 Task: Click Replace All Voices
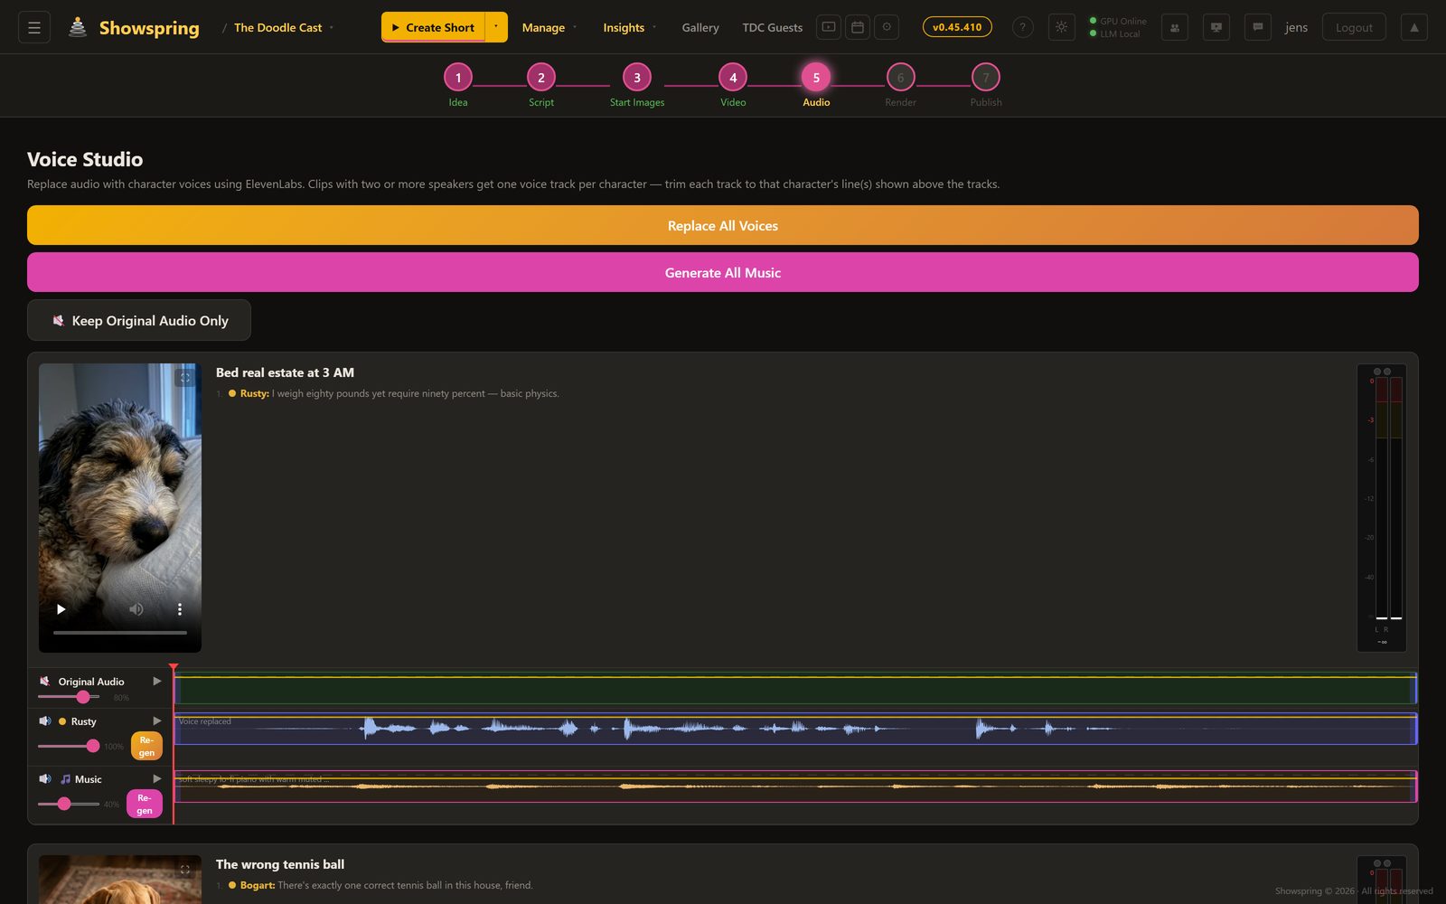[x=723, y=225]
